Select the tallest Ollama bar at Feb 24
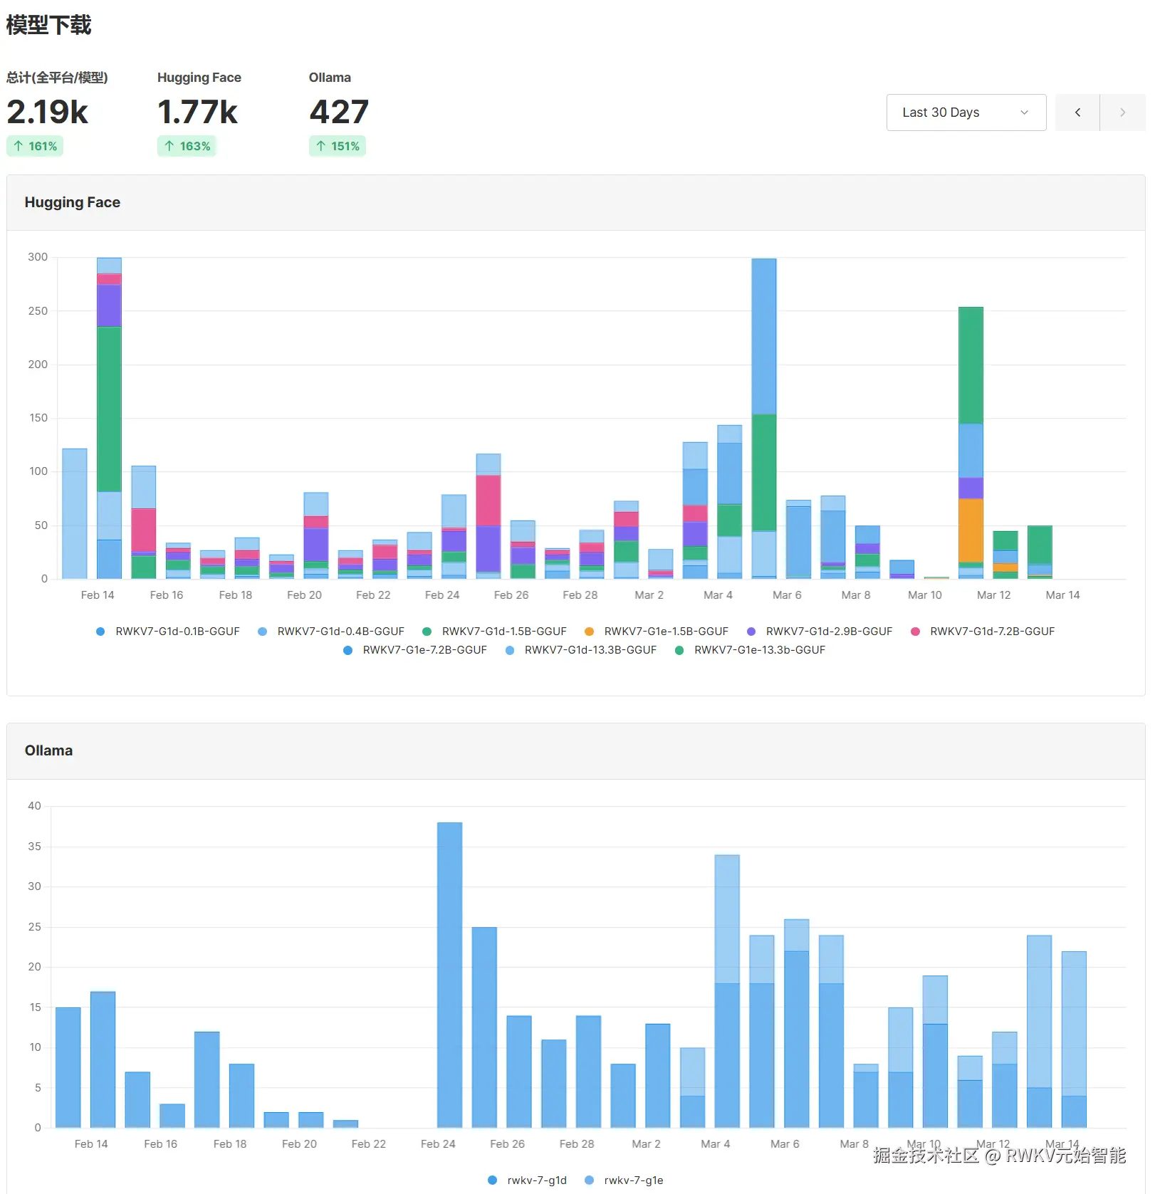This screenshot has width=1155, height=1194. [449, 975]
